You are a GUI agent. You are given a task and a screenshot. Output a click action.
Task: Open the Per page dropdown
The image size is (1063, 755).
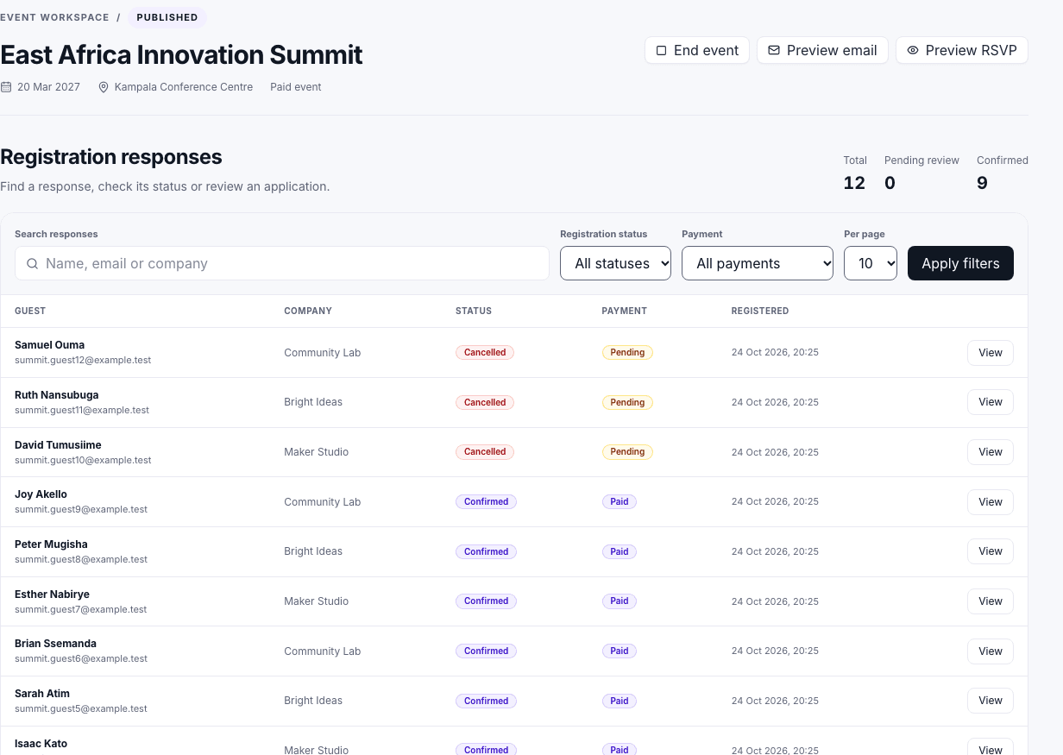pyautogui.click(x=871, y=263)
